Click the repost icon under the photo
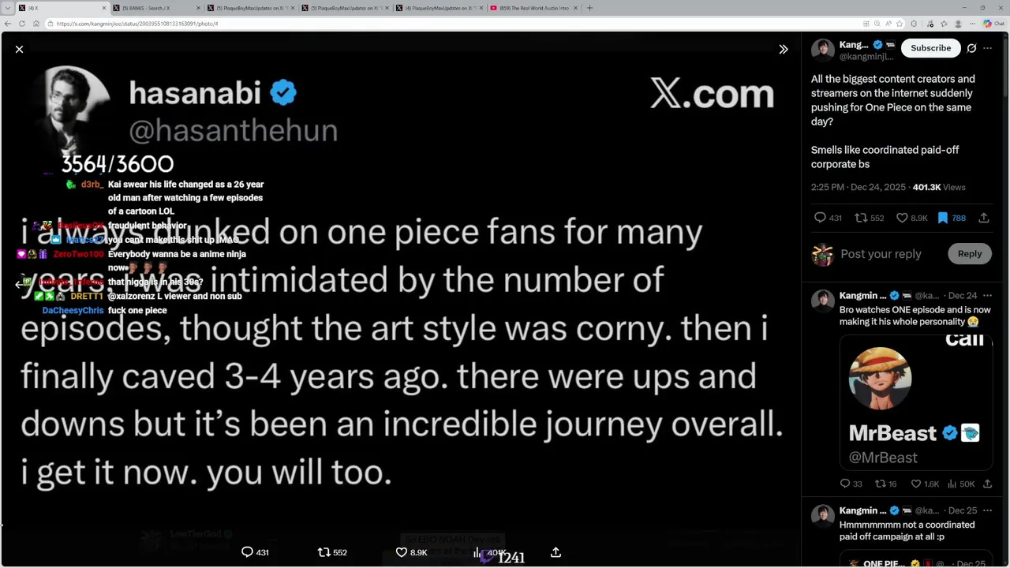This screenshot has height=568, width=1010. [x=324, y=552]
